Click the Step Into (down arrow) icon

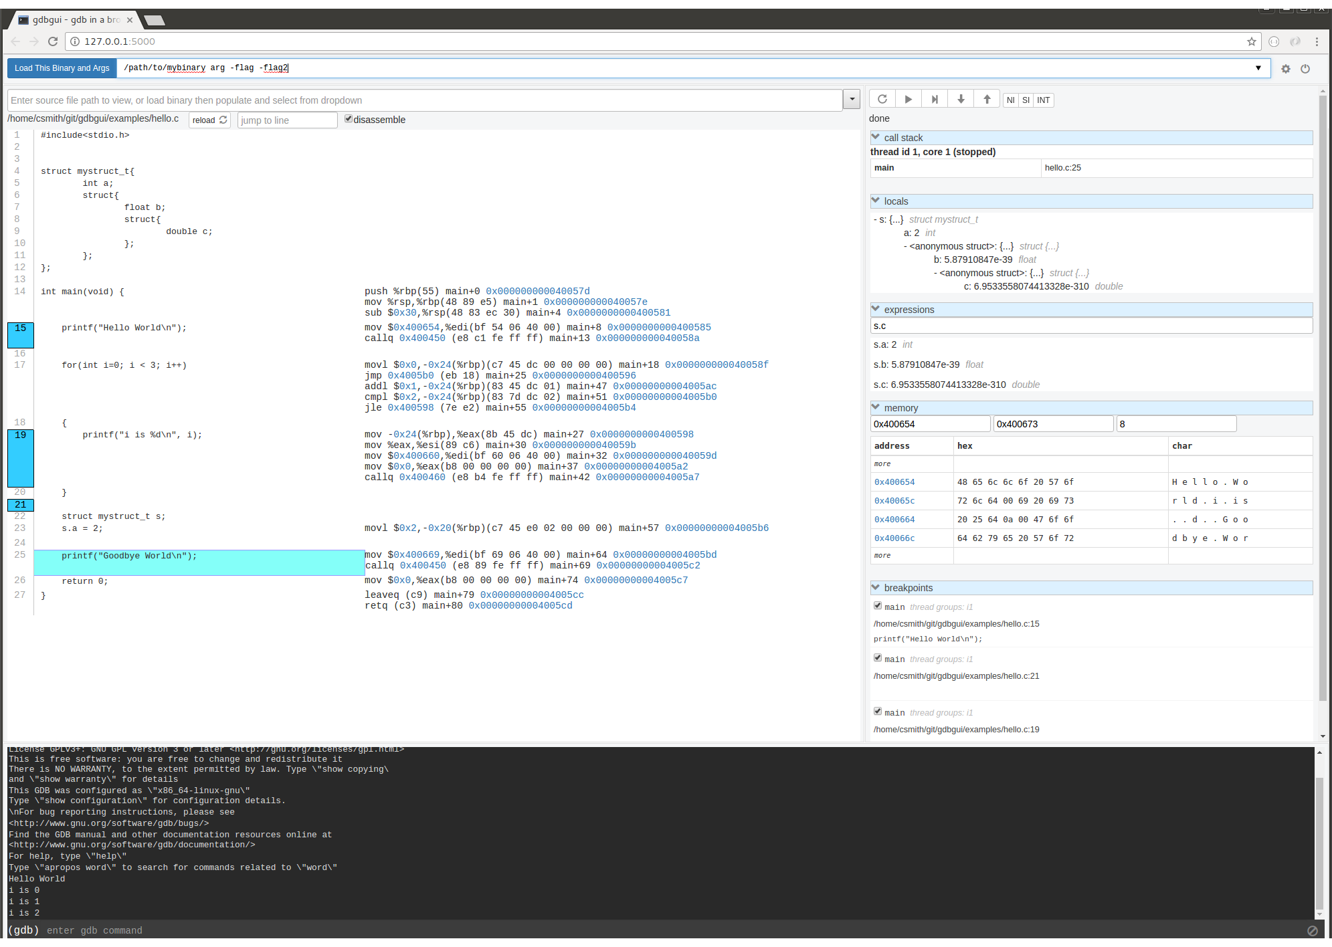point(960,98)
